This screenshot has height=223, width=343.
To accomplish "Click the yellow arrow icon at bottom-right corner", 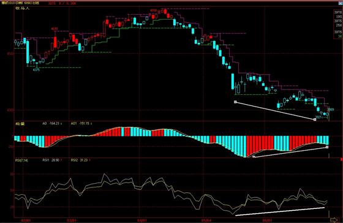I will pyautogui.click(x=334, y=219).
